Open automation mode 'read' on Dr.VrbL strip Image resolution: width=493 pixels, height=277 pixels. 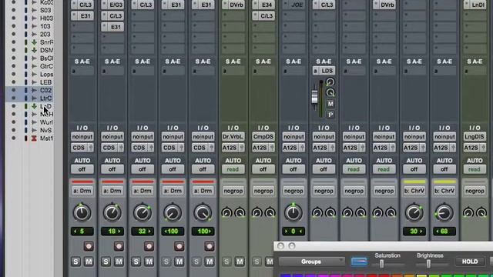click(233, 169)
